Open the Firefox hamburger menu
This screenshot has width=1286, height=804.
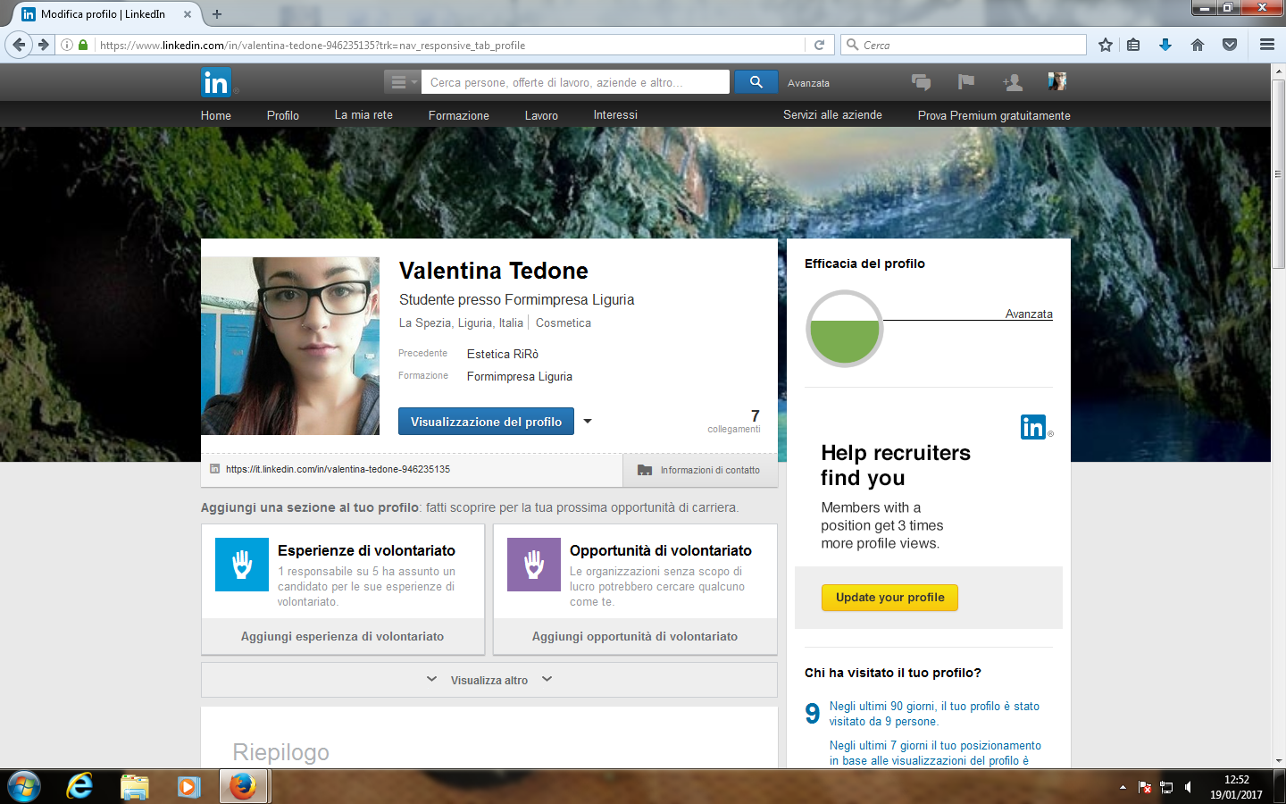pos(1266,45)
